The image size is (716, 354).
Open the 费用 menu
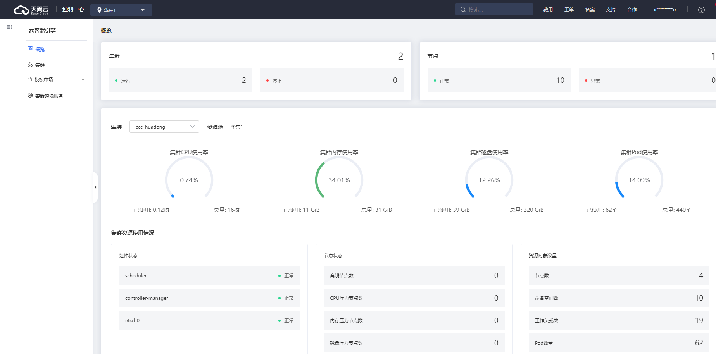[x=548, y=10]
